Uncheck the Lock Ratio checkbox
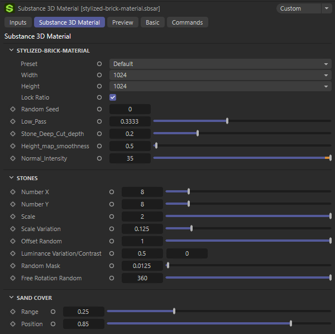335x334 pixels. (113, 97)
